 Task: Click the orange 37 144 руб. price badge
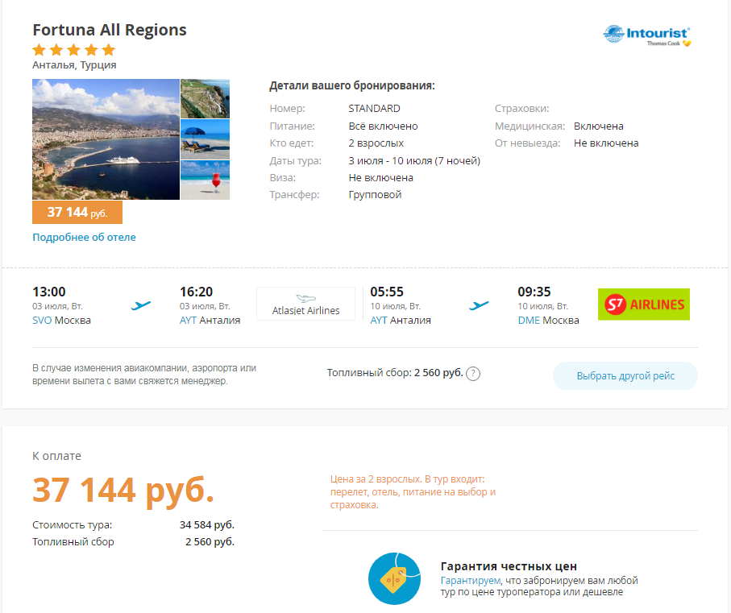coord(77,213)
